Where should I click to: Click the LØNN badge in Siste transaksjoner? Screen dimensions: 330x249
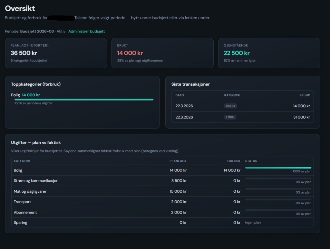(230, 117)
